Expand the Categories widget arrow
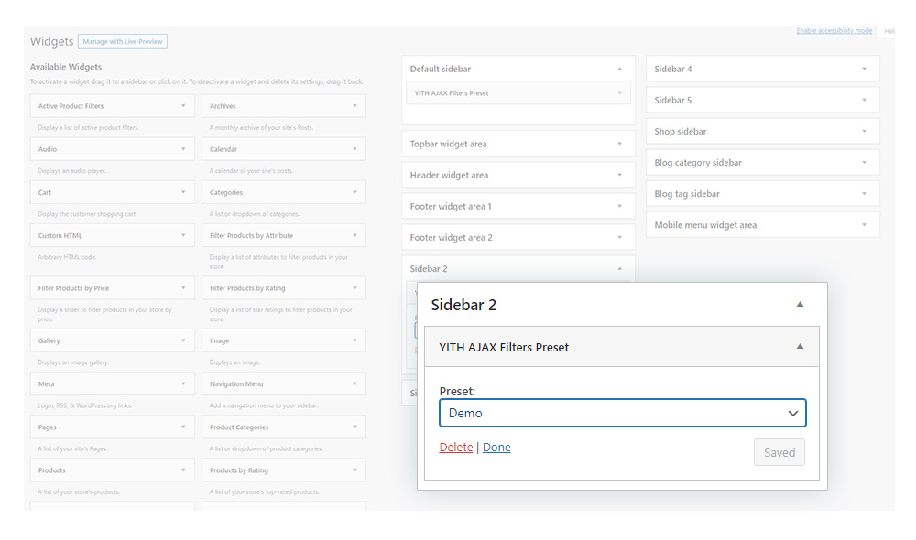Screen dimensions: 916x540 [354, 192]
